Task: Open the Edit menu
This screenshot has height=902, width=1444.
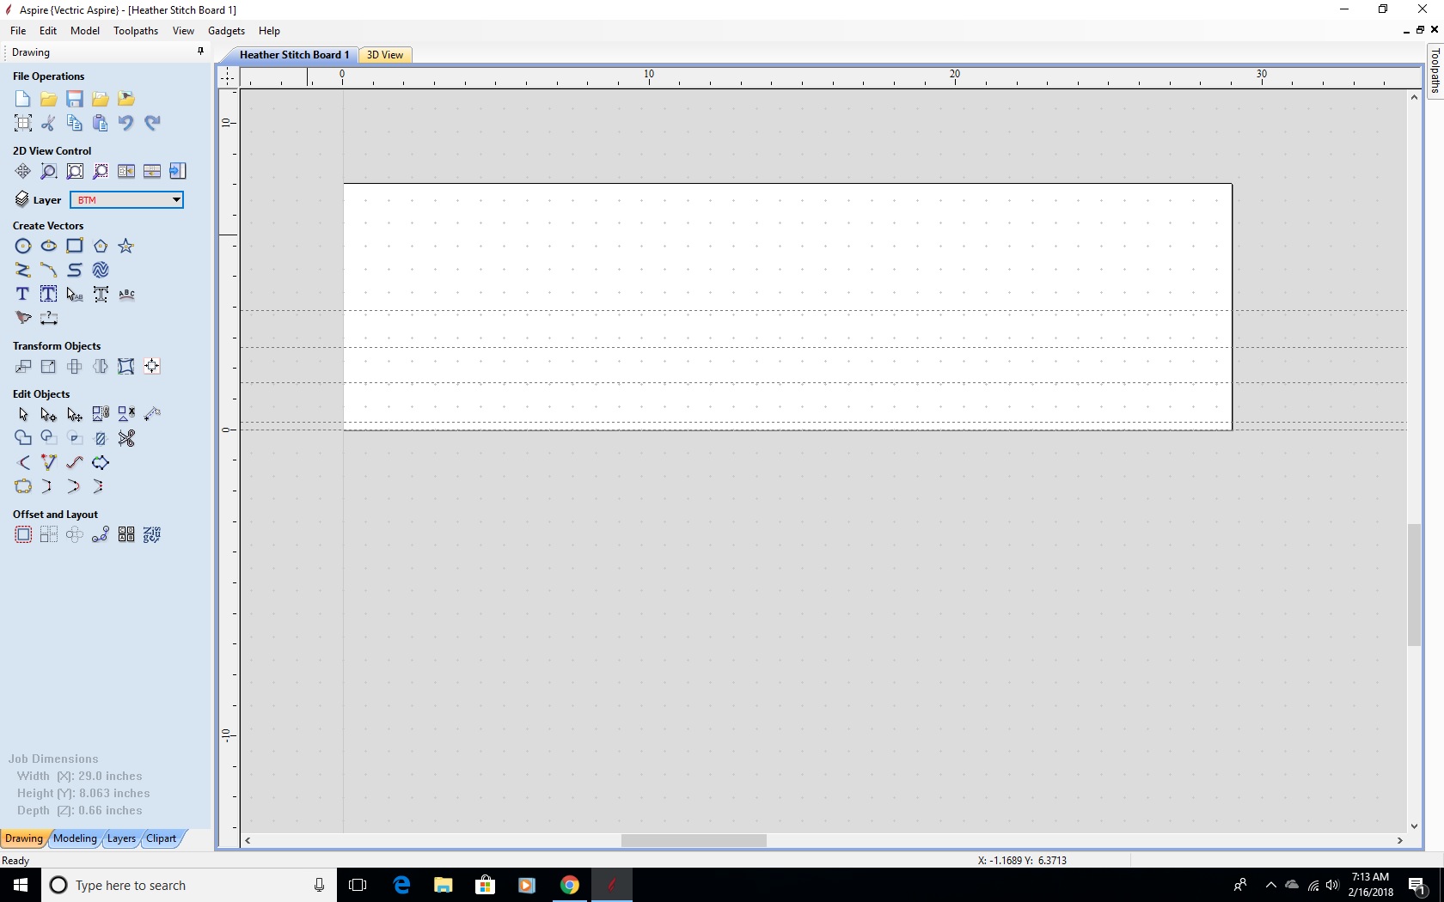Action: click(x=48, y=31)
